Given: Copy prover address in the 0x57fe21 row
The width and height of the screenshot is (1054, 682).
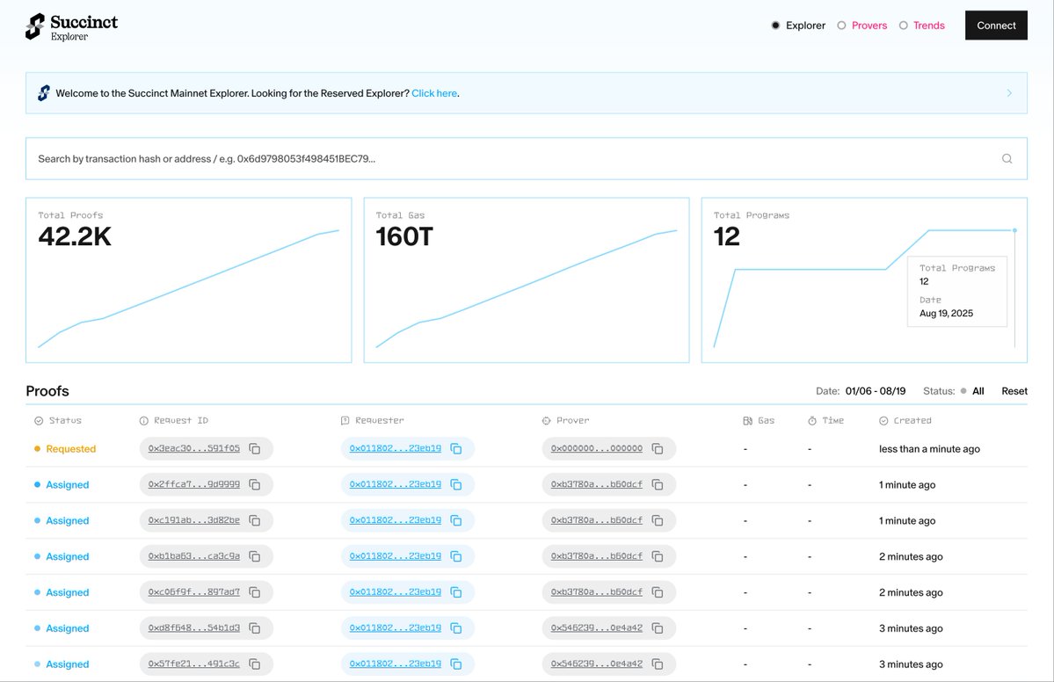Looking at the screenshot, I should 658,664.
